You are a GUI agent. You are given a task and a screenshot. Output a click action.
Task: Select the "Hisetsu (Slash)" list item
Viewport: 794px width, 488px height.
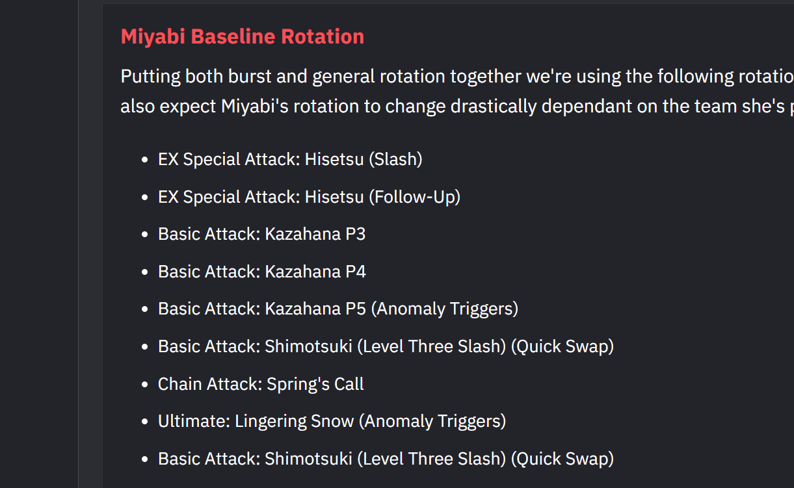(x=290, y=159)
